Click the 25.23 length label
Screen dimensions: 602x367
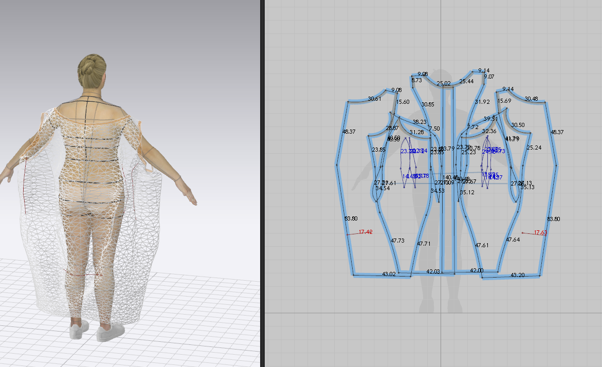click(x=468, y=152)
